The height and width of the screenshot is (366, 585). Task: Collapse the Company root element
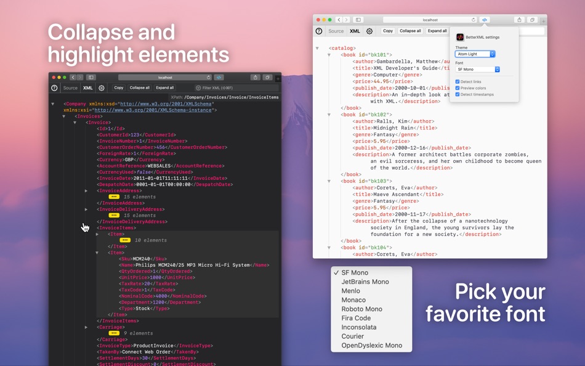coord(52,104)
